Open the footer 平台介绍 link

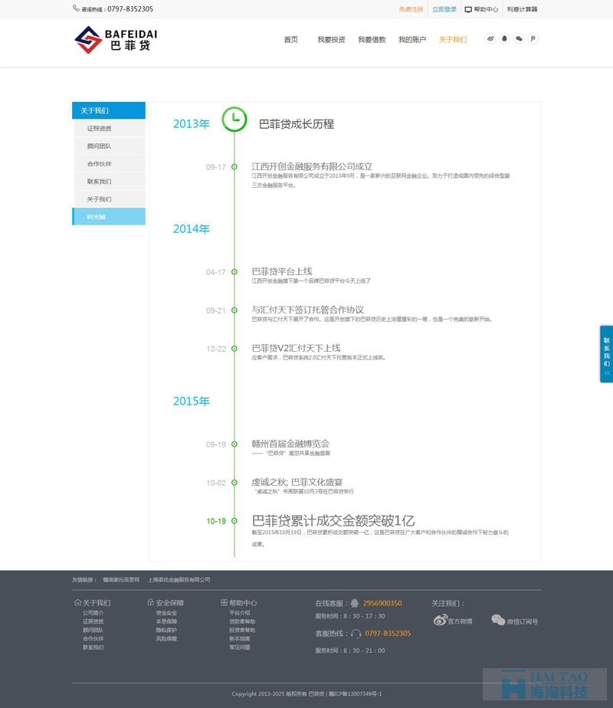coord(240,613)
